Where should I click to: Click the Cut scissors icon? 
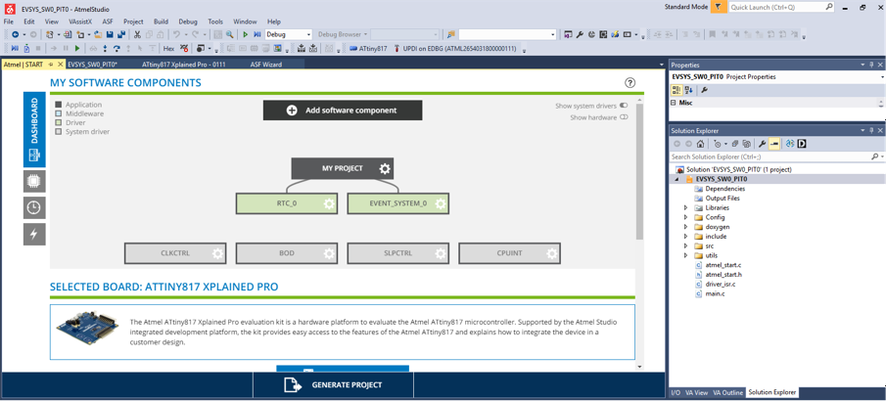137,34
